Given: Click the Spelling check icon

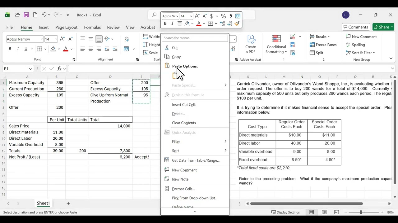Looking at the screenshot, I should click(355, 45).
